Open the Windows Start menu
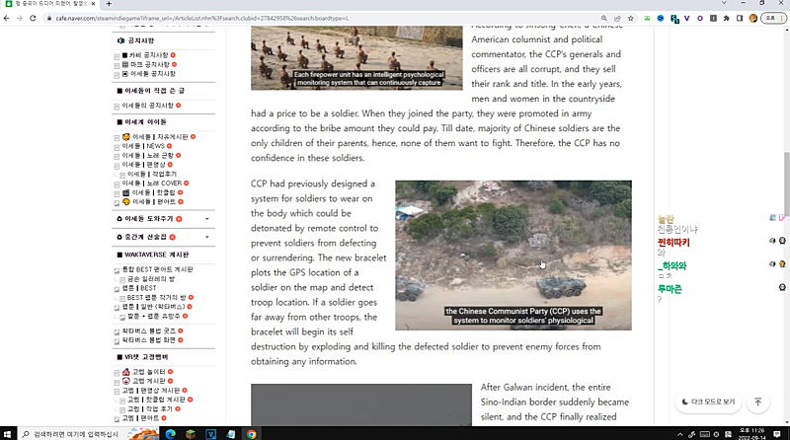This screenshot has width=790, height=440. tap(7, 434)
